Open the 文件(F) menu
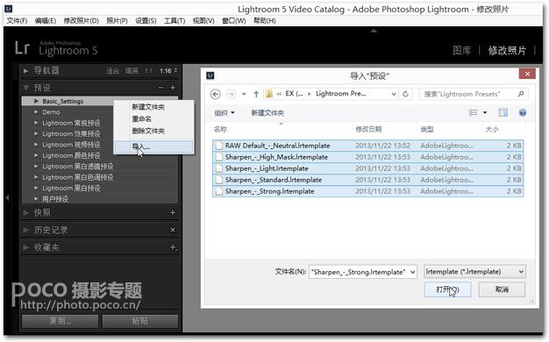The width and height of the screenshot is (549, 342). tap(17, 21)
